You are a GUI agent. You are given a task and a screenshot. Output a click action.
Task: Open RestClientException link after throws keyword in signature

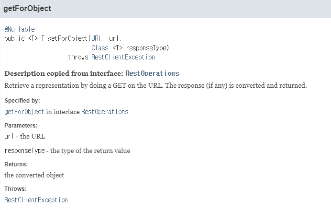[123, 57]
